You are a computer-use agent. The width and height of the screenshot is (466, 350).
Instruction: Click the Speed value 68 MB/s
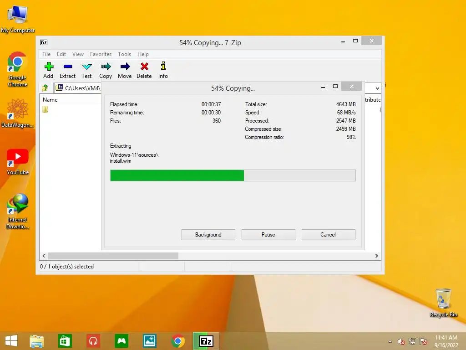tap(346, 113)
